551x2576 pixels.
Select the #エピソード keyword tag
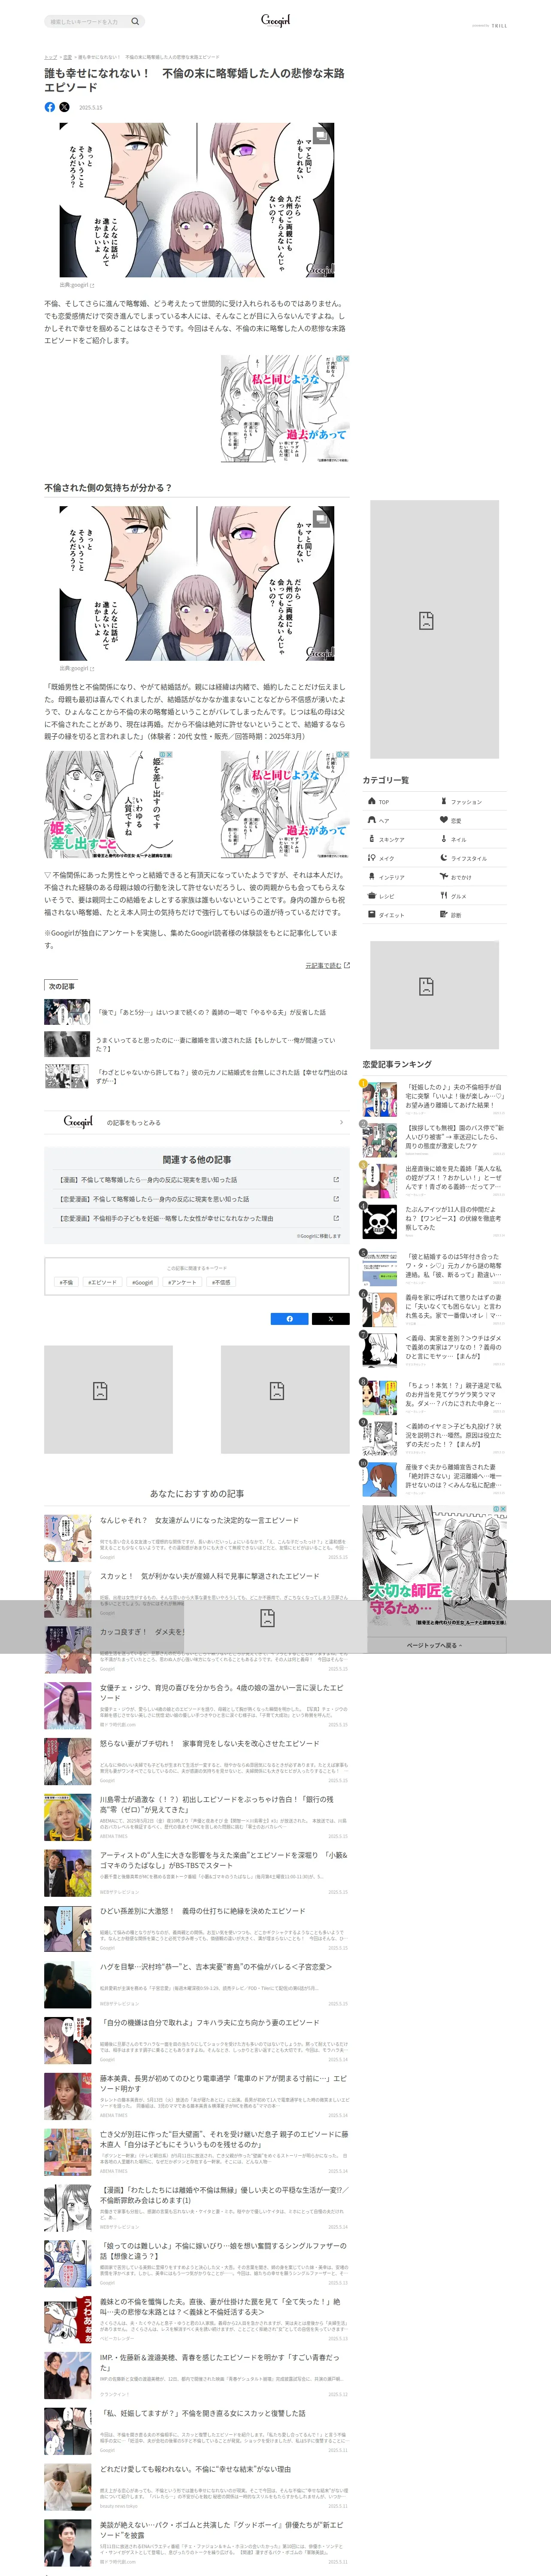click(102, 1281)
